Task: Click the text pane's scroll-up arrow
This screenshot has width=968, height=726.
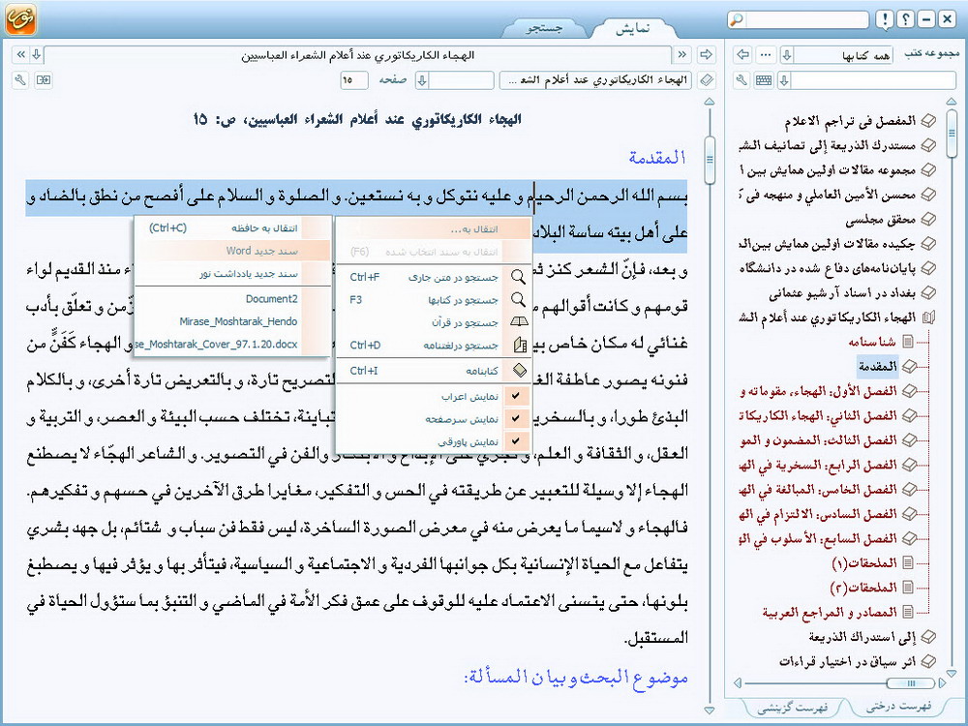Action: (x=710, y=102)
